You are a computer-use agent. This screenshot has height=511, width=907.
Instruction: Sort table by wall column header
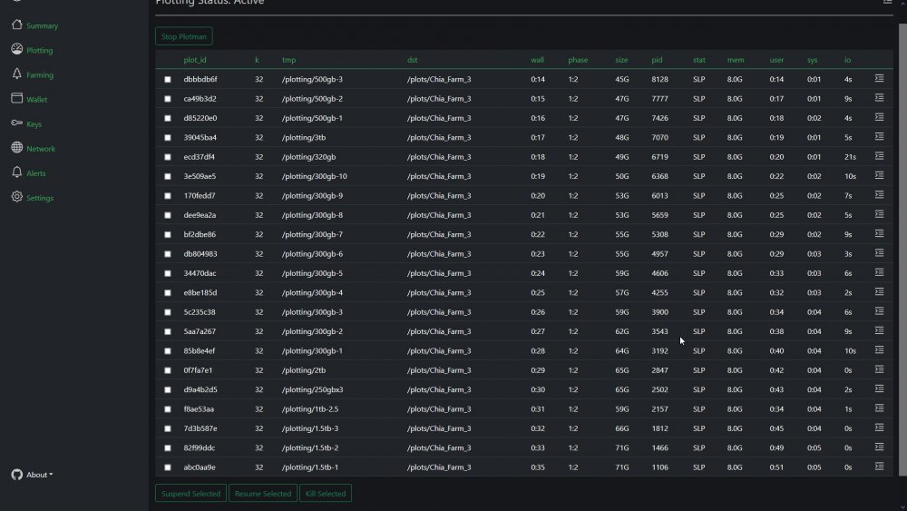[537, 60]
